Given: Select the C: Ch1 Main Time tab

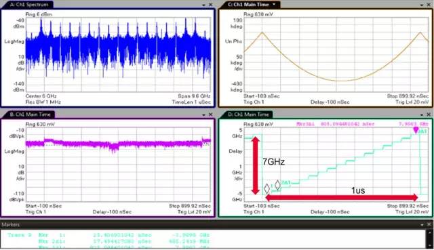Looking at the screenshot, I should (250, 5).
